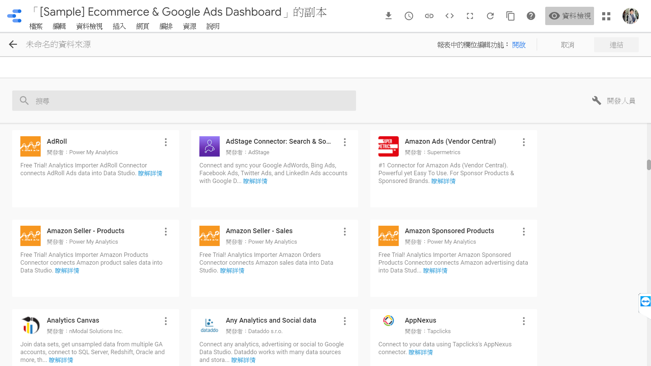Image resolution: width=651 pixels, height=366 pixels.
Task: Open the 網頁 menu
Action: point(142,26)
